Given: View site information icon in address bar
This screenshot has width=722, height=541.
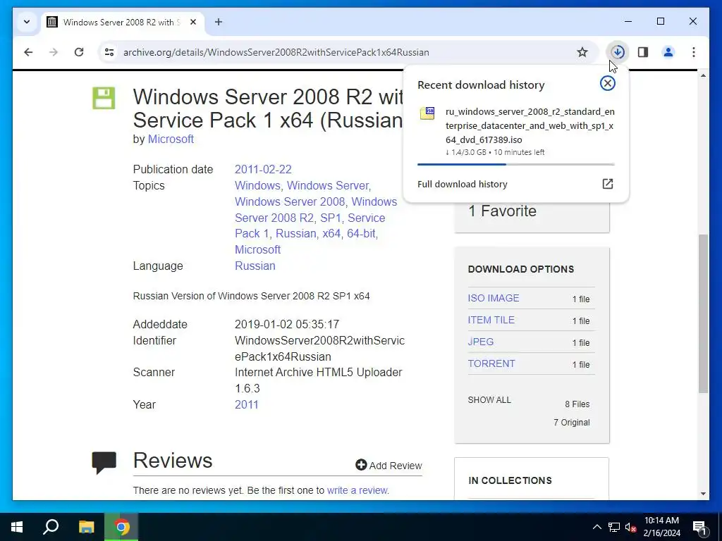Looking at the screenshot, I should 109,52.
